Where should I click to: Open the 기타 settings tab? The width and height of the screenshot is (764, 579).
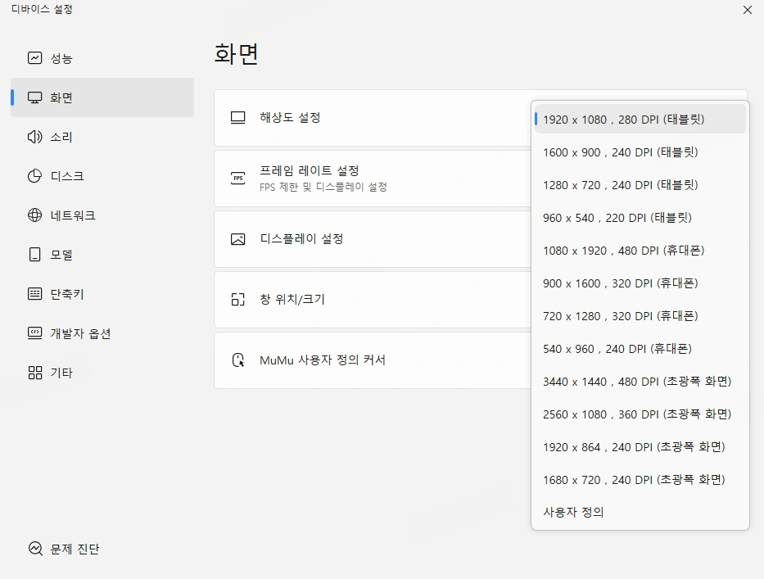(102, 373)
